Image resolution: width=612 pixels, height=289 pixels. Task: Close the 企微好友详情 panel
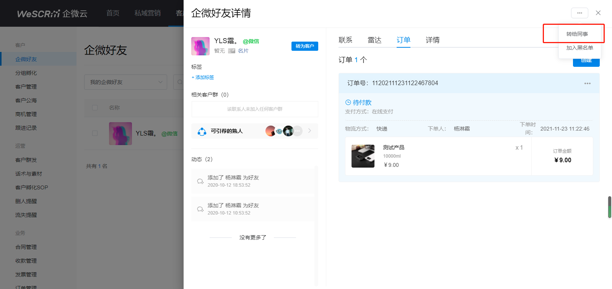598,13
